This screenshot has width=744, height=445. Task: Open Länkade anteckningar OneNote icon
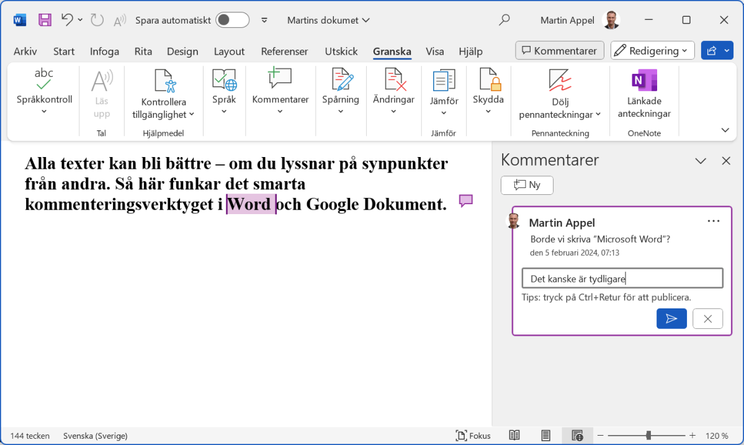click(x=644, y=81)
